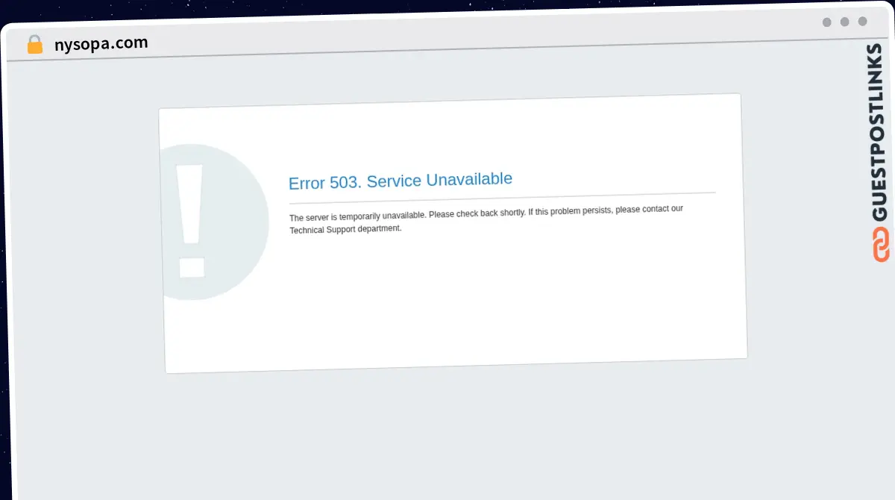895x500 pixels.
Task: Click the rightmost gray window dot
Action: tap(863, 22)
